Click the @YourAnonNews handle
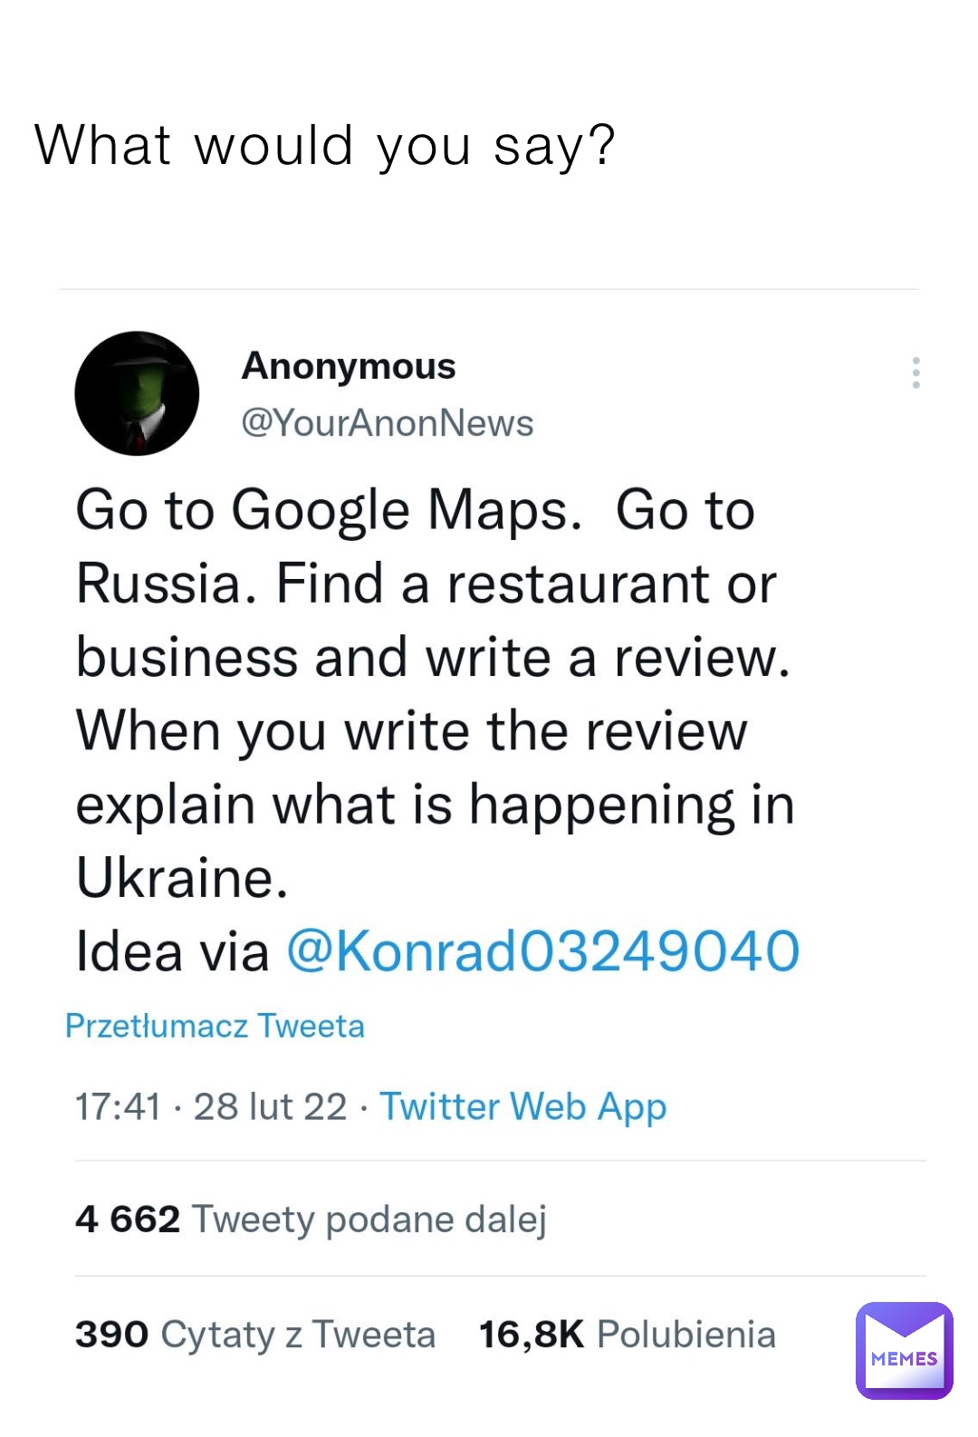The height and width of the screenshot is (1437, 978). pyautogui.click(x=387, y=423)
